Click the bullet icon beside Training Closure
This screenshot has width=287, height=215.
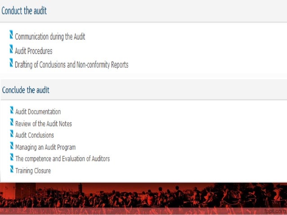click(x=11, y=169)
